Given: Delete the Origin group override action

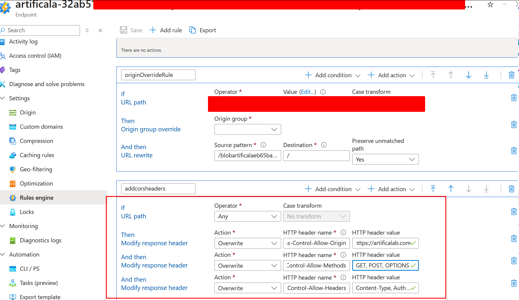Looking at the screenshot, I should pyautogui.click(x=514, y=125).
